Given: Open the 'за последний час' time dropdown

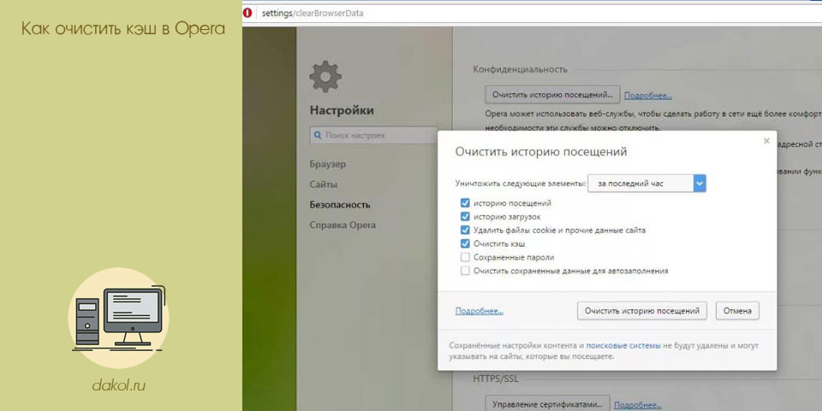Looking at the screenshot, I should pos(647,183).
